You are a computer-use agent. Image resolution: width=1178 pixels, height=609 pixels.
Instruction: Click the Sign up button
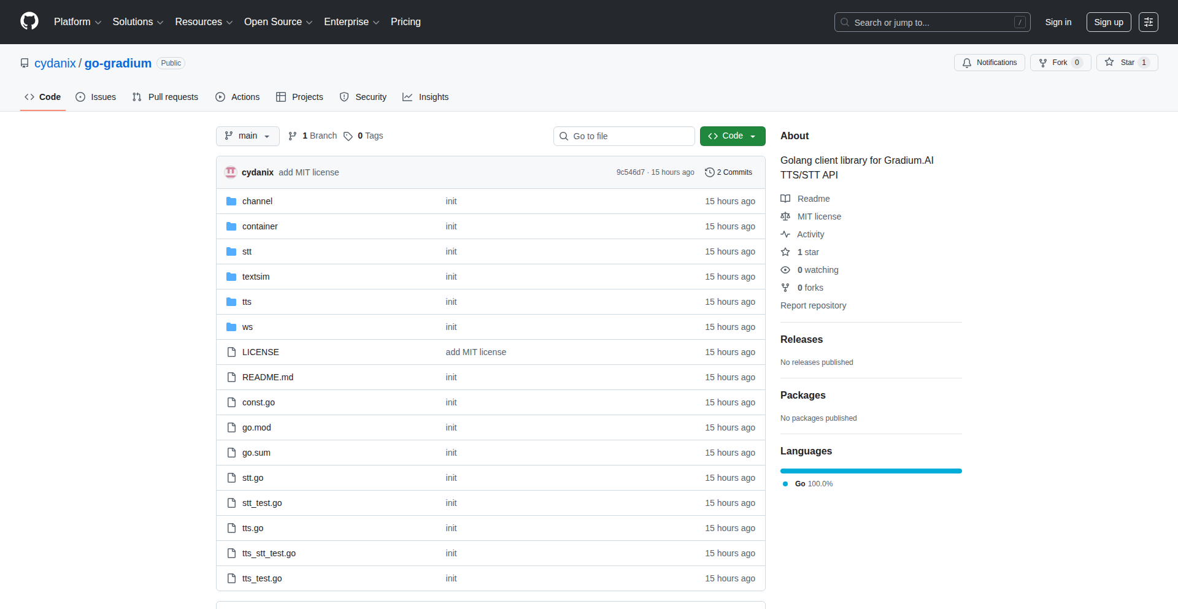(1108, 22)
